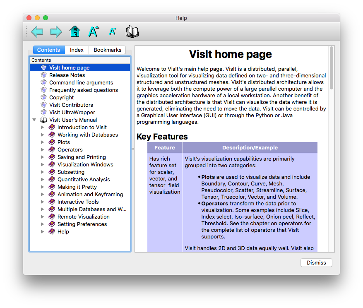Expand the Working with Databases chapter
Image resolution: width=363 pixels, height=308 pixels.
(x=42, y=135)
